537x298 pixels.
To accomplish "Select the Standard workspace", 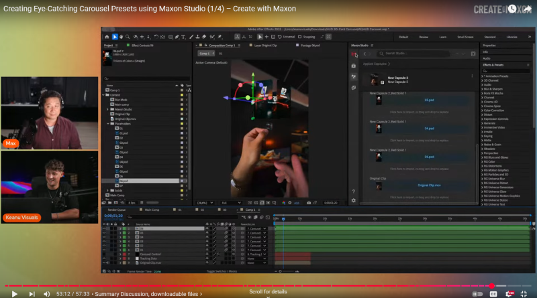I will pyautogui.click(x=490, y=37).
